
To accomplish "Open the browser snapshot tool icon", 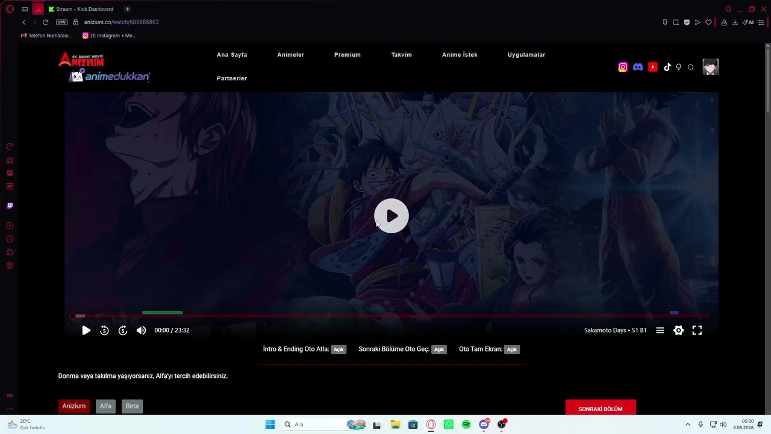I will click(x=676, y=22).
